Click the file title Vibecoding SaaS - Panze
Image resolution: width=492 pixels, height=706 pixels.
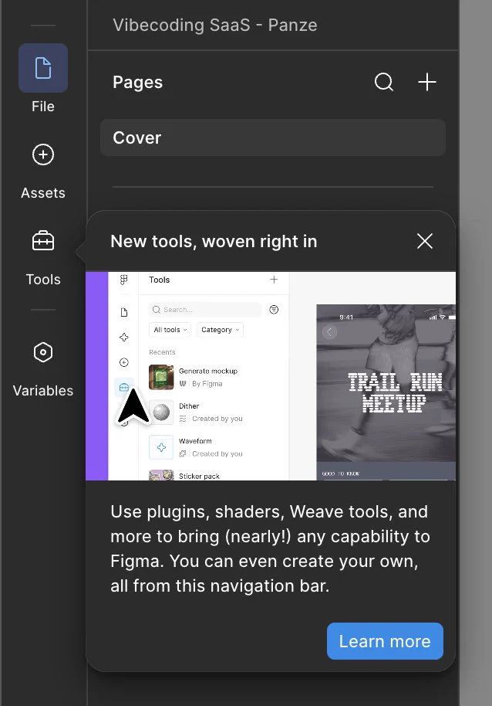pyautogui.click(x=215, y=25)
